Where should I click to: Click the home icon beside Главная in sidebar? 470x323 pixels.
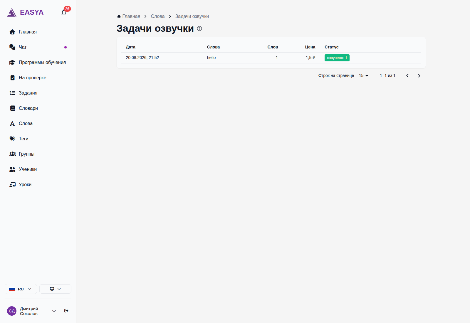[12, 32]
